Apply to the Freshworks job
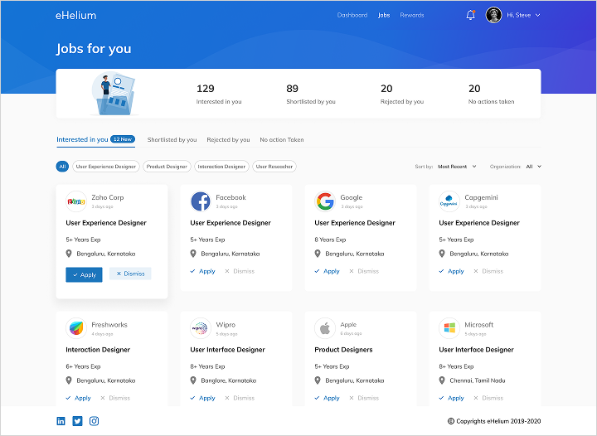 79,398
